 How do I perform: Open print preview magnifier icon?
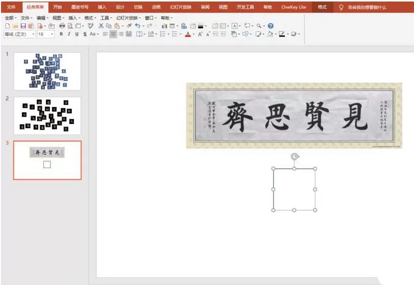point(70,26)
